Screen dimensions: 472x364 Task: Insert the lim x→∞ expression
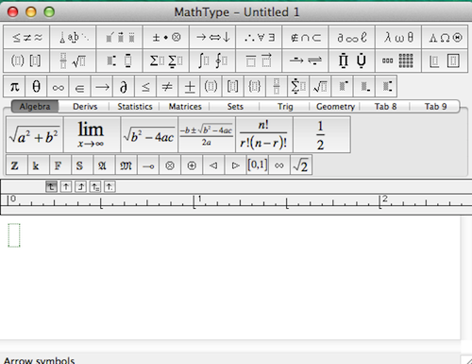click(92, 135)
